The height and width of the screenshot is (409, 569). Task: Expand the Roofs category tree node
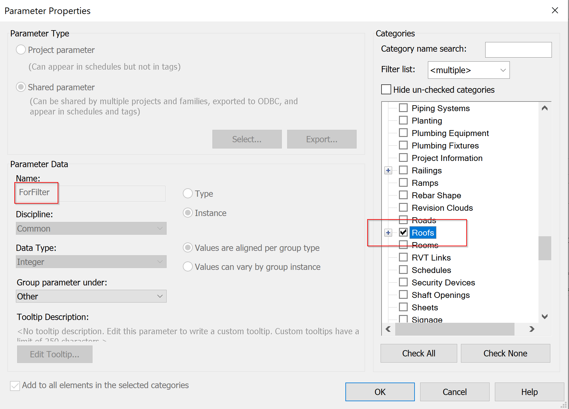(388, 233)
